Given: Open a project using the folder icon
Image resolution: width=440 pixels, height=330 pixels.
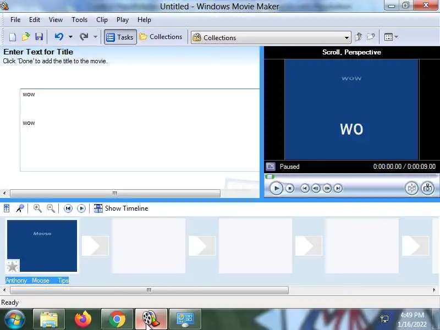Looking at the screenshot, I should [x=26, y=37].
